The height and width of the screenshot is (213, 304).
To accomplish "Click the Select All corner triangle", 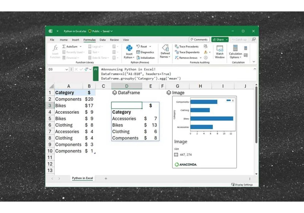I will point(51,86).
